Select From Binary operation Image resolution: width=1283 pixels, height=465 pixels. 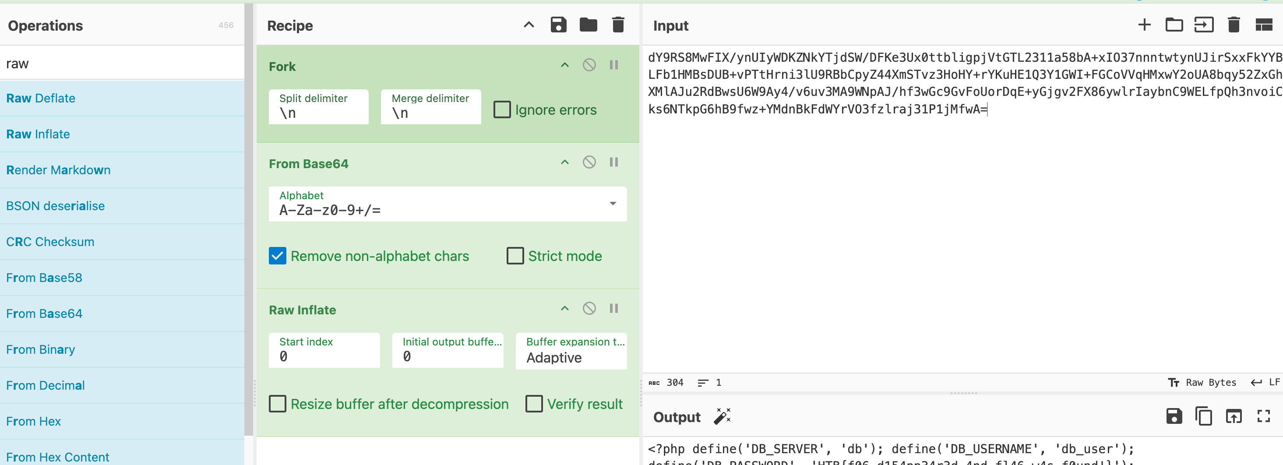pos(122,349)
